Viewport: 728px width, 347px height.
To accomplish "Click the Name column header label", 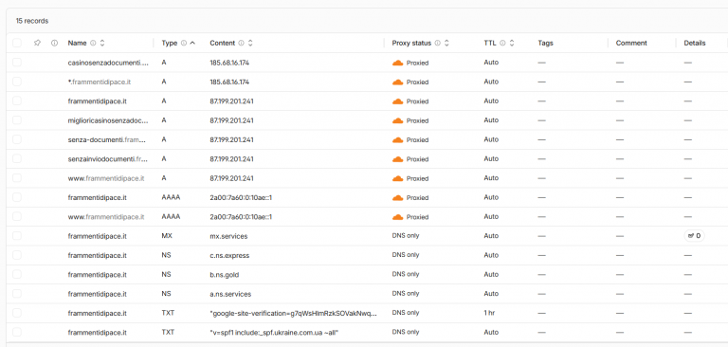I will 77,43.
